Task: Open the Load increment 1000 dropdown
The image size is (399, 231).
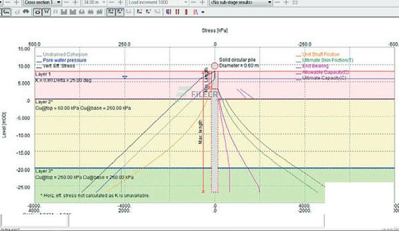Action: click(x=158, y=2)
